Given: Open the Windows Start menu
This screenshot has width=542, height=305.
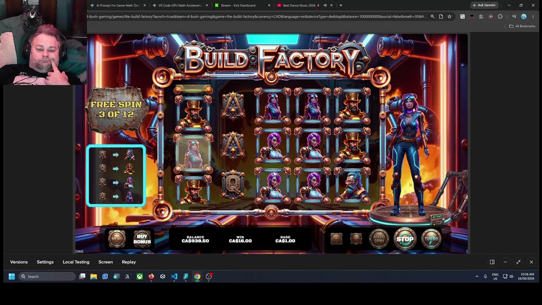Looking at the screenshot, I should pyautogui.click(x=12, y=277).
